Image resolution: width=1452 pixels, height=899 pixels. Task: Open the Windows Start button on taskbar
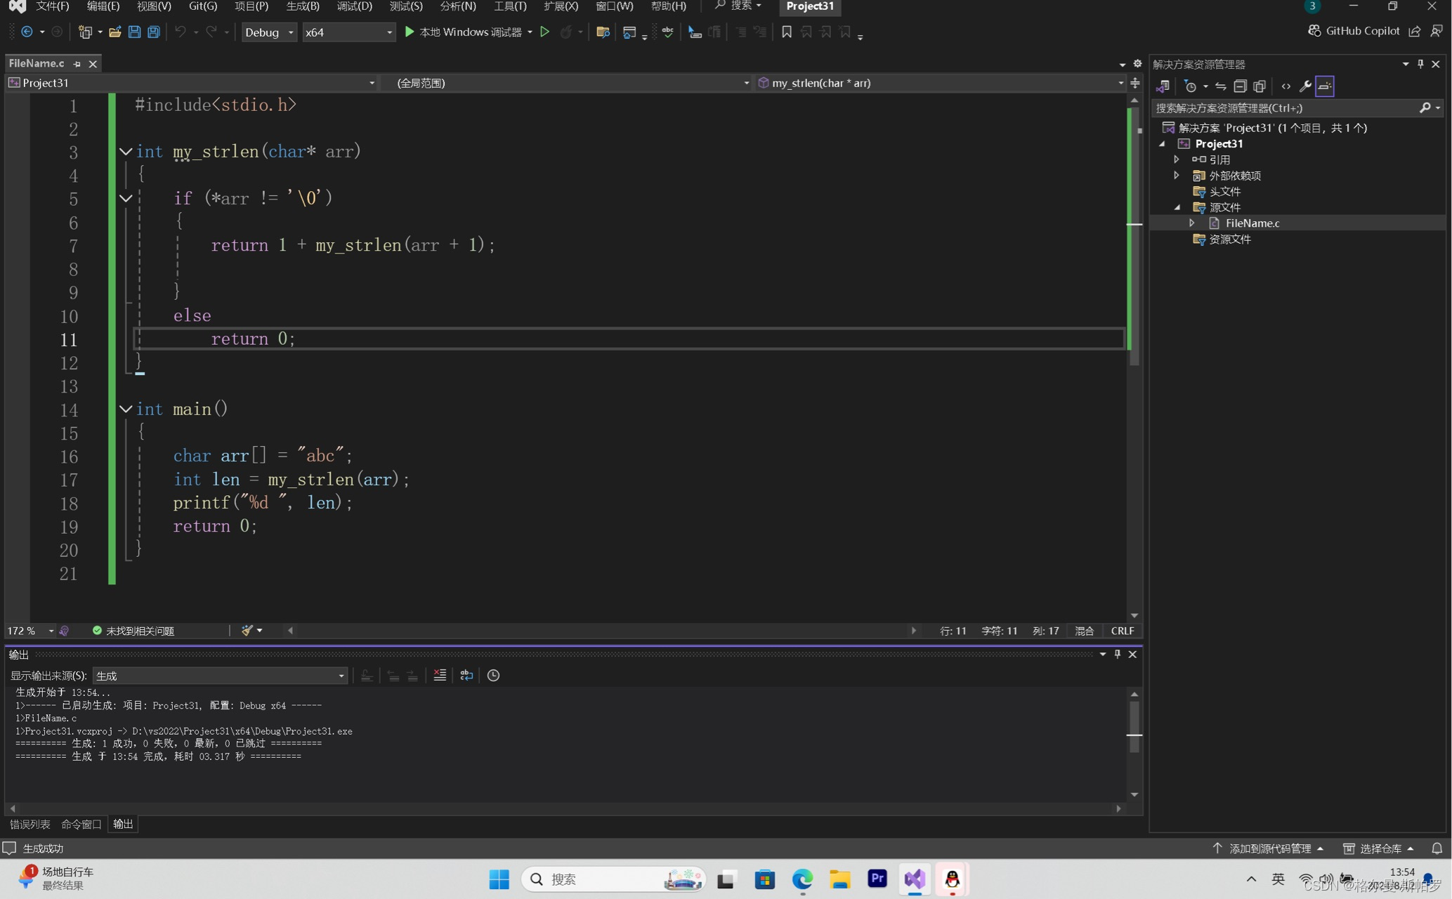coord(499,879)
